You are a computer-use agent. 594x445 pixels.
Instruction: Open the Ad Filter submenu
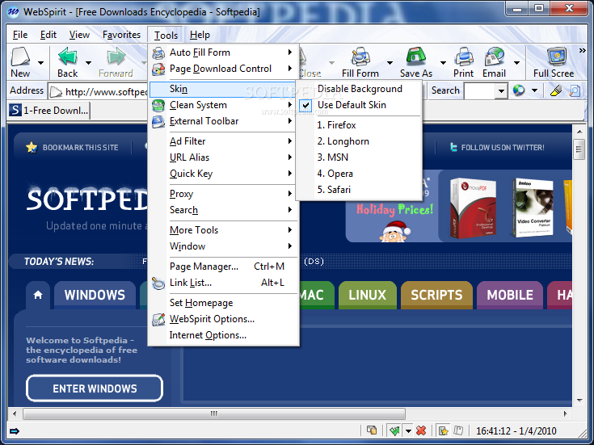[224, 141]
